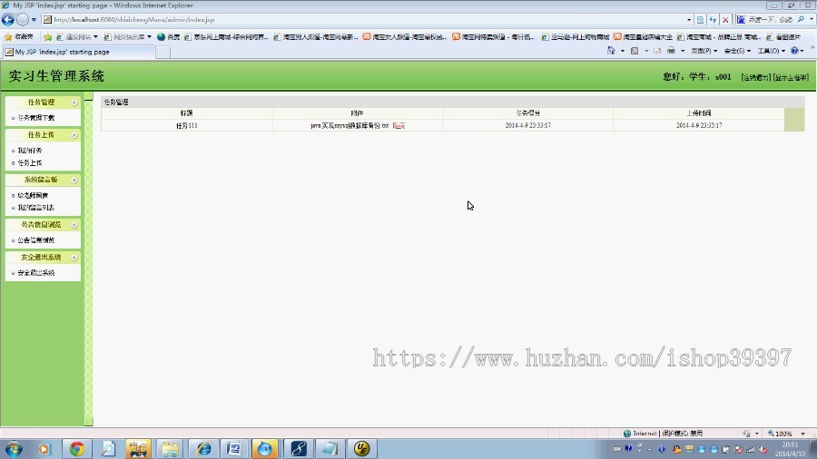The height and width of the screenshot is (459, 817).
Task: Open the Windows Start button
Action: pos(14,449)
